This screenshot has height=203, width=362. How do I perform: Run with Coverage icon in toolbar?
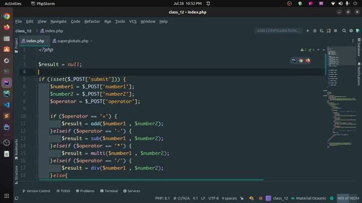[322, 30]
